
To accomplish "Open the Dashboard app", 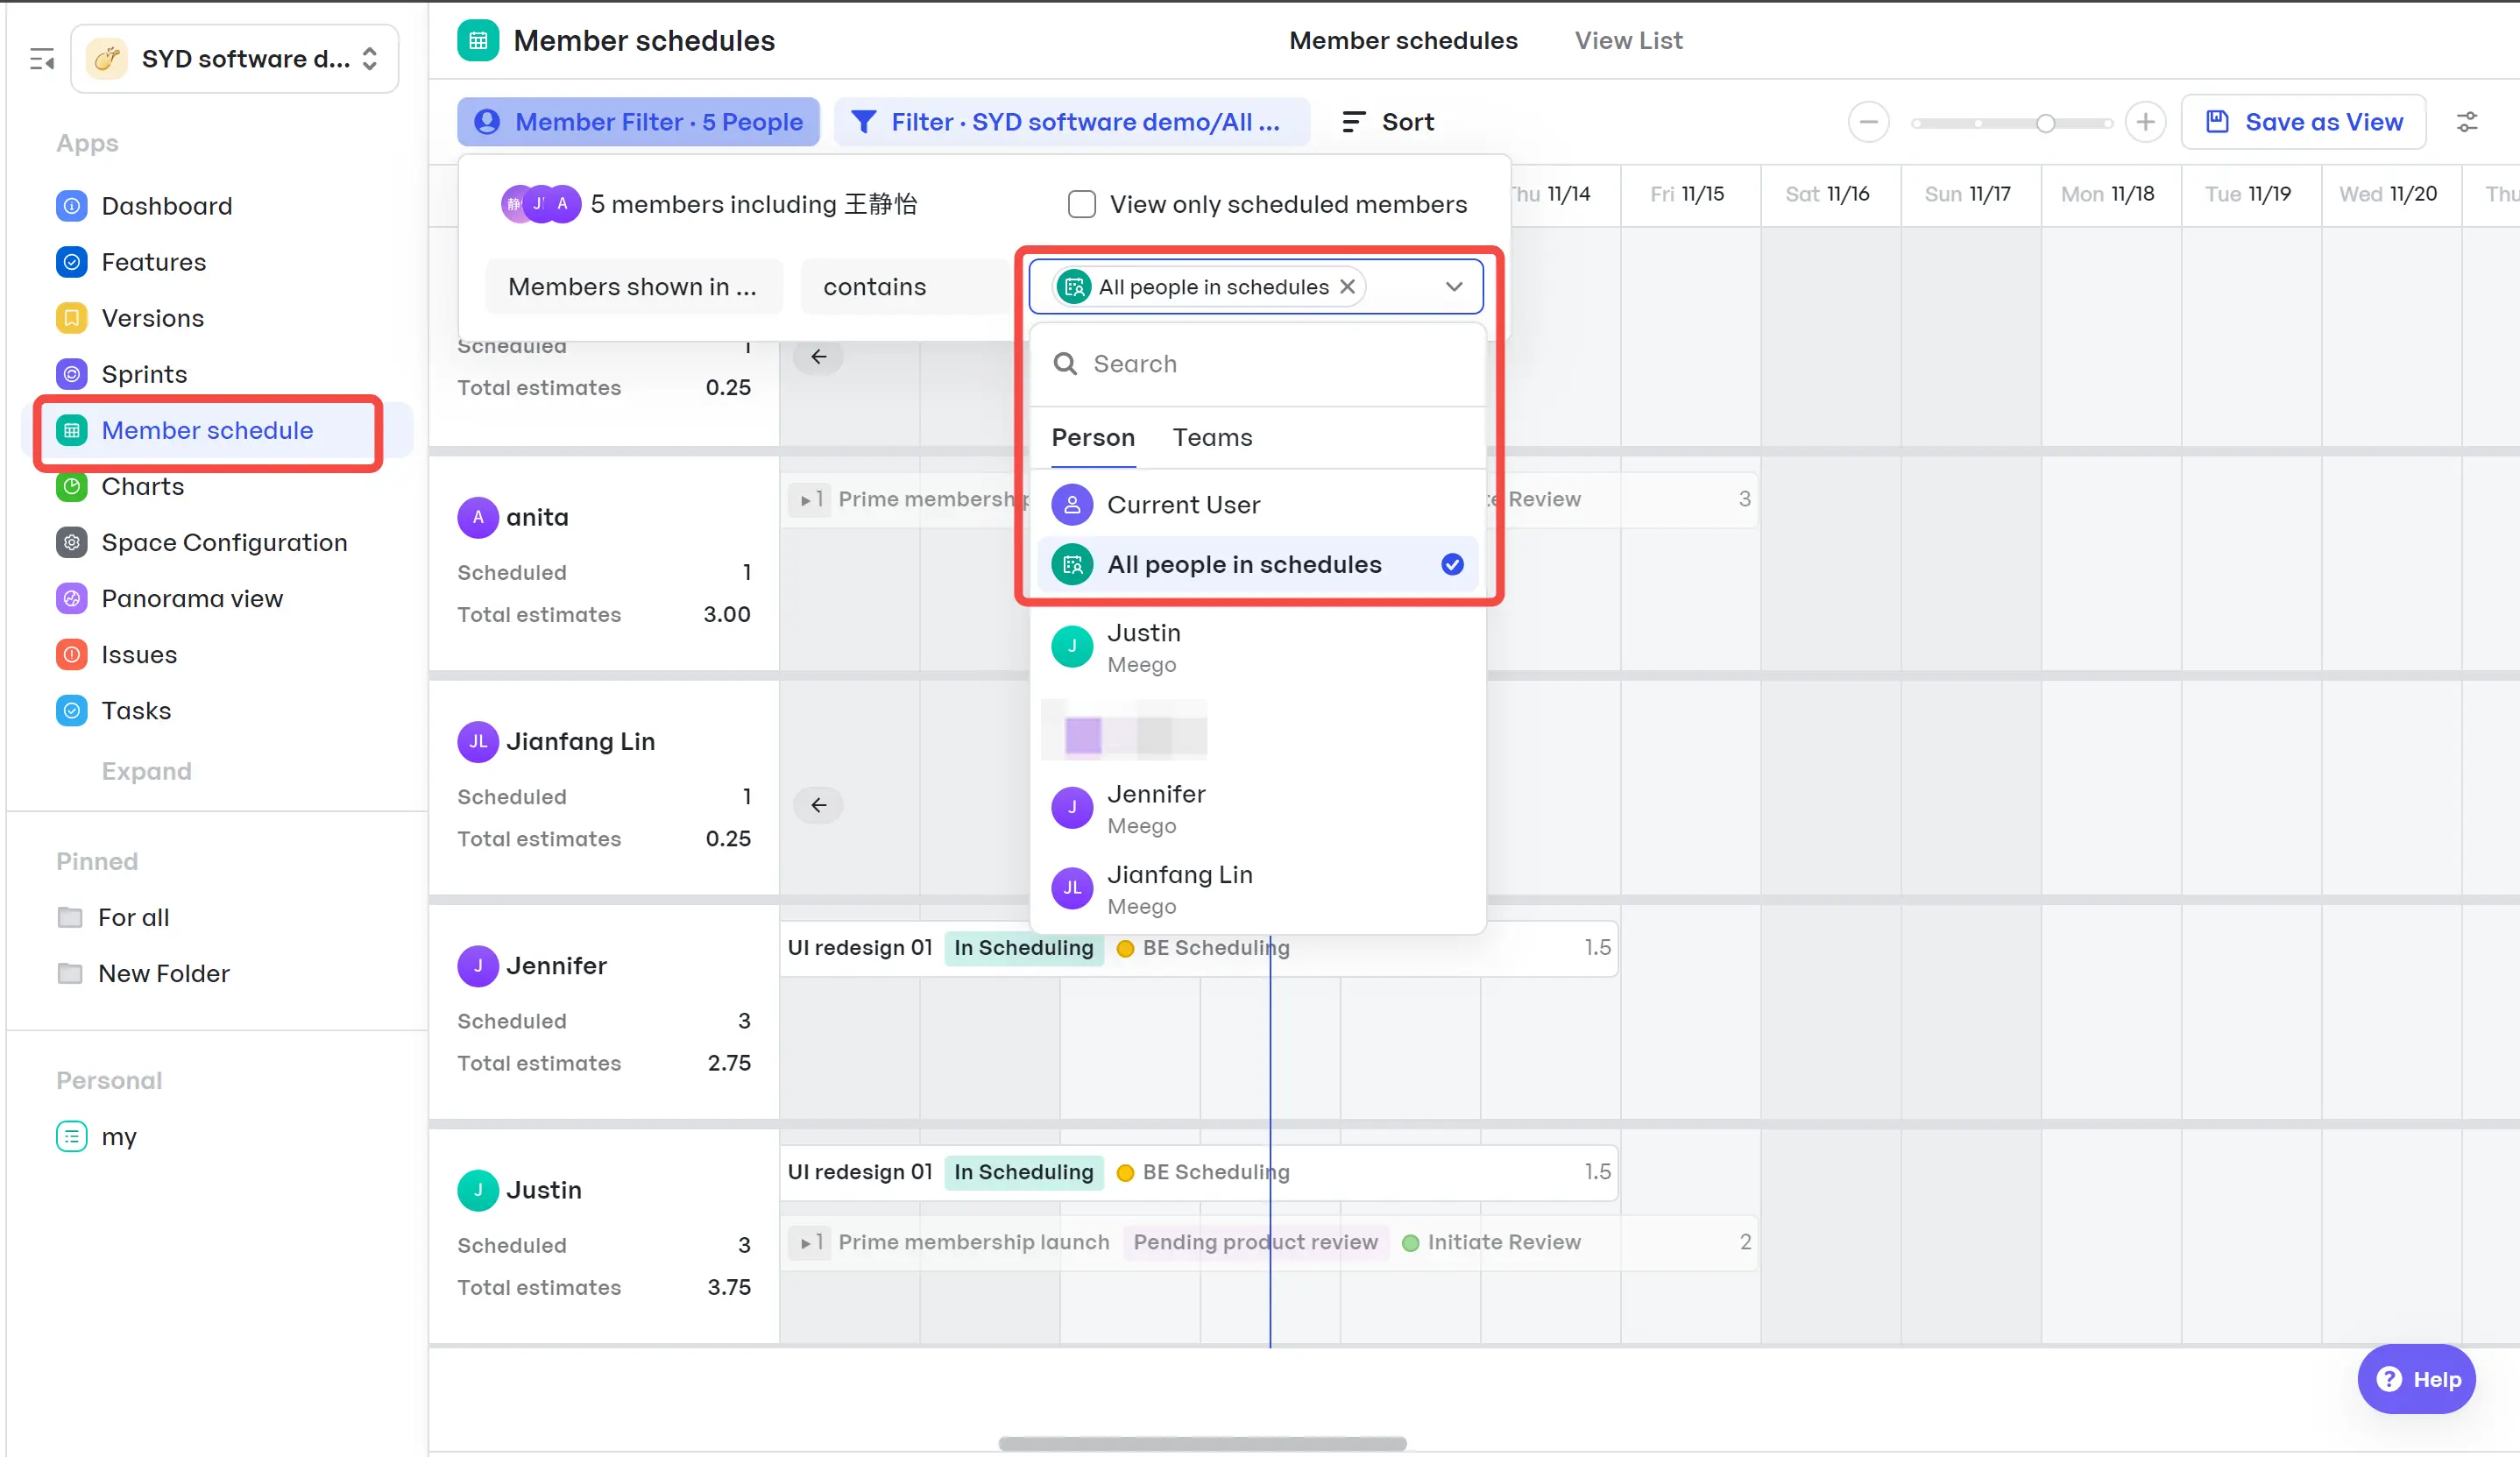I will pos(166,206).
